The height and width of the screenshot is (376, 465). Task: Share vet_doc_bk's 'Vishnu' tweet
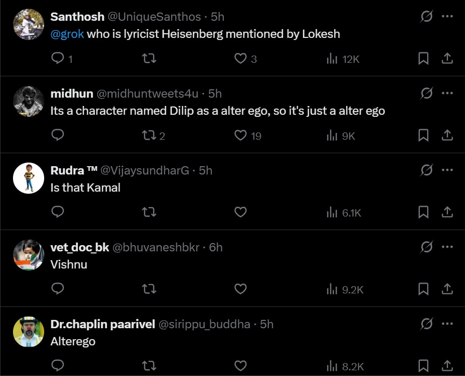tap(447, 289)
